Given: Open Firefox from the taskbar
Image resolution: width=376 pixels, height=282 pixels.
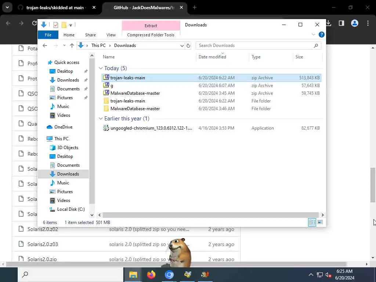Looking at the screenshot, I should click(151, 275).
